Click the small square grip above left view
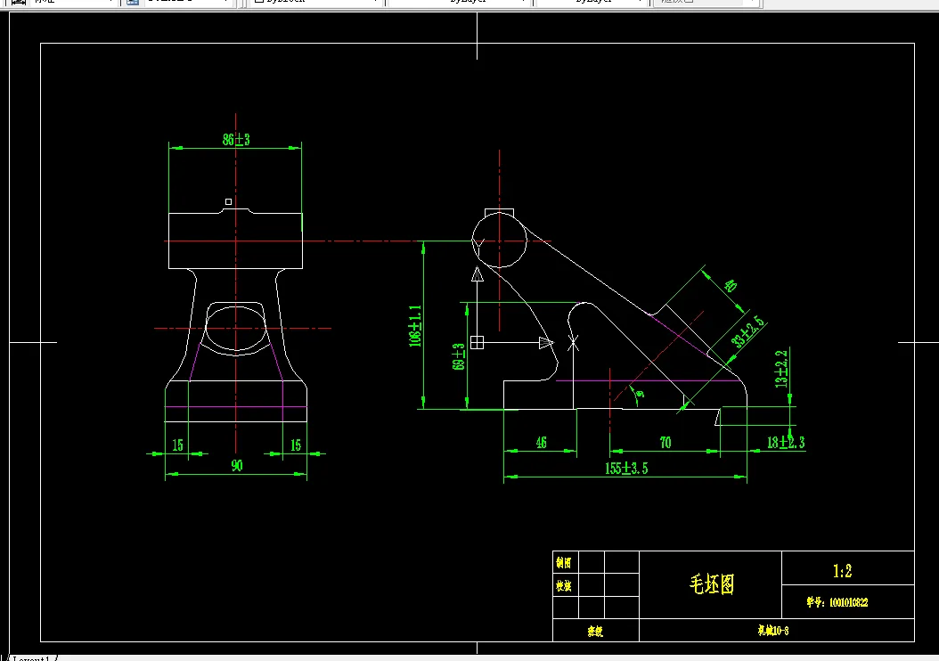 coord(228,201)
